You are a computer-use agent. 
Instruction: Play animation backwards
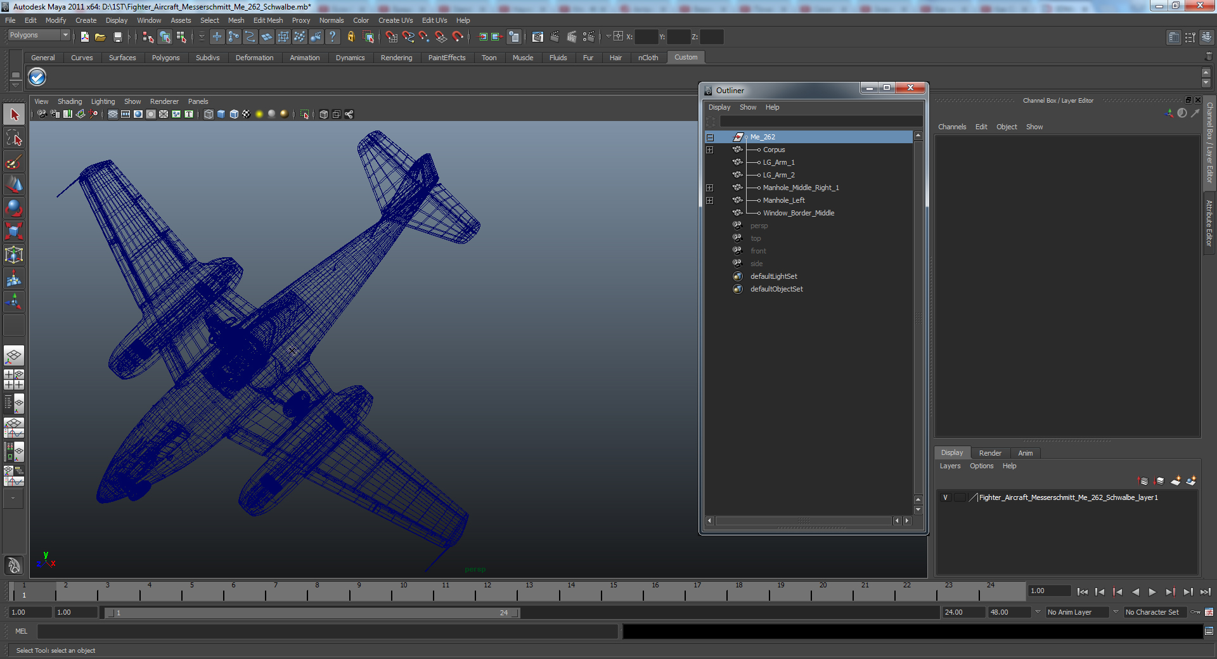click(x=1135, y=592)
